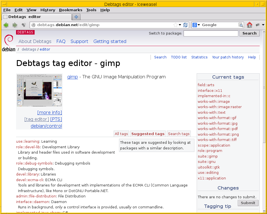267x214 pixels.
Task: Click the forward navigation arrow icon
Action: 14,25
